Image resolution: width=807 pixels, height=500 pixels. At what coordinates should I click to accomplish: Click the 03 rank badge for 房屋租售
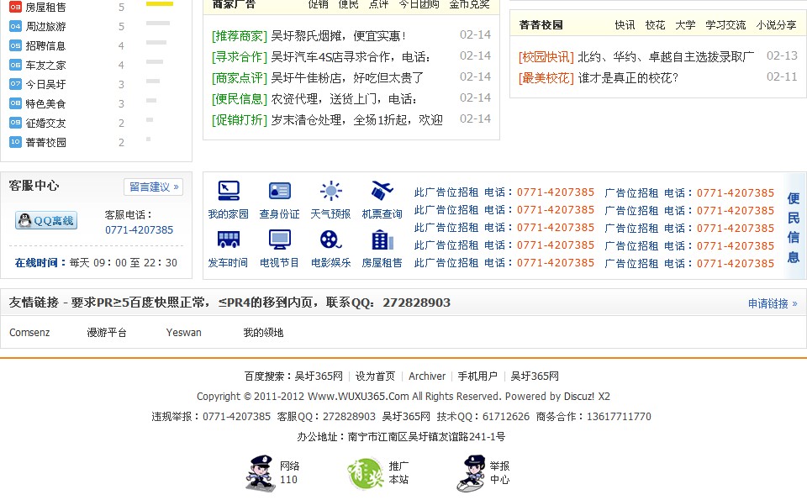[x=15, y=8]
